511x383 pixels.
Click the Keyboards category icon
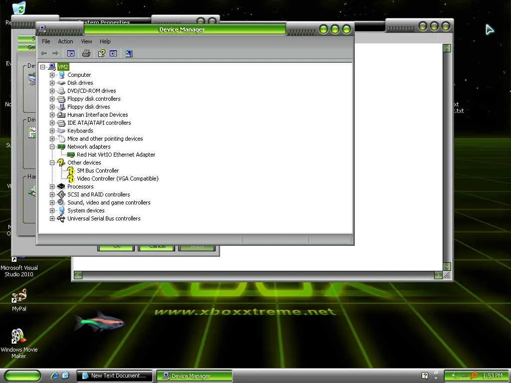[61, 131]
